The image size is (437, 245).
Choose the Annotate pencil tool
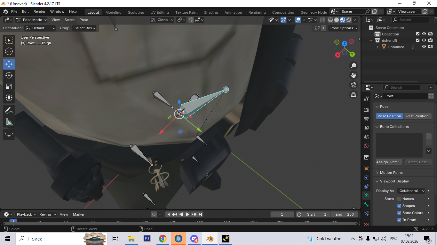coord(9,110)
